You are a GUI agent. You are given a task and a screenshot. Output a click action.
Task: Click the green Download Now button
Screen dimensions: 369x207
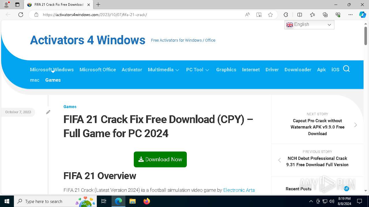[x=160, y=159]
